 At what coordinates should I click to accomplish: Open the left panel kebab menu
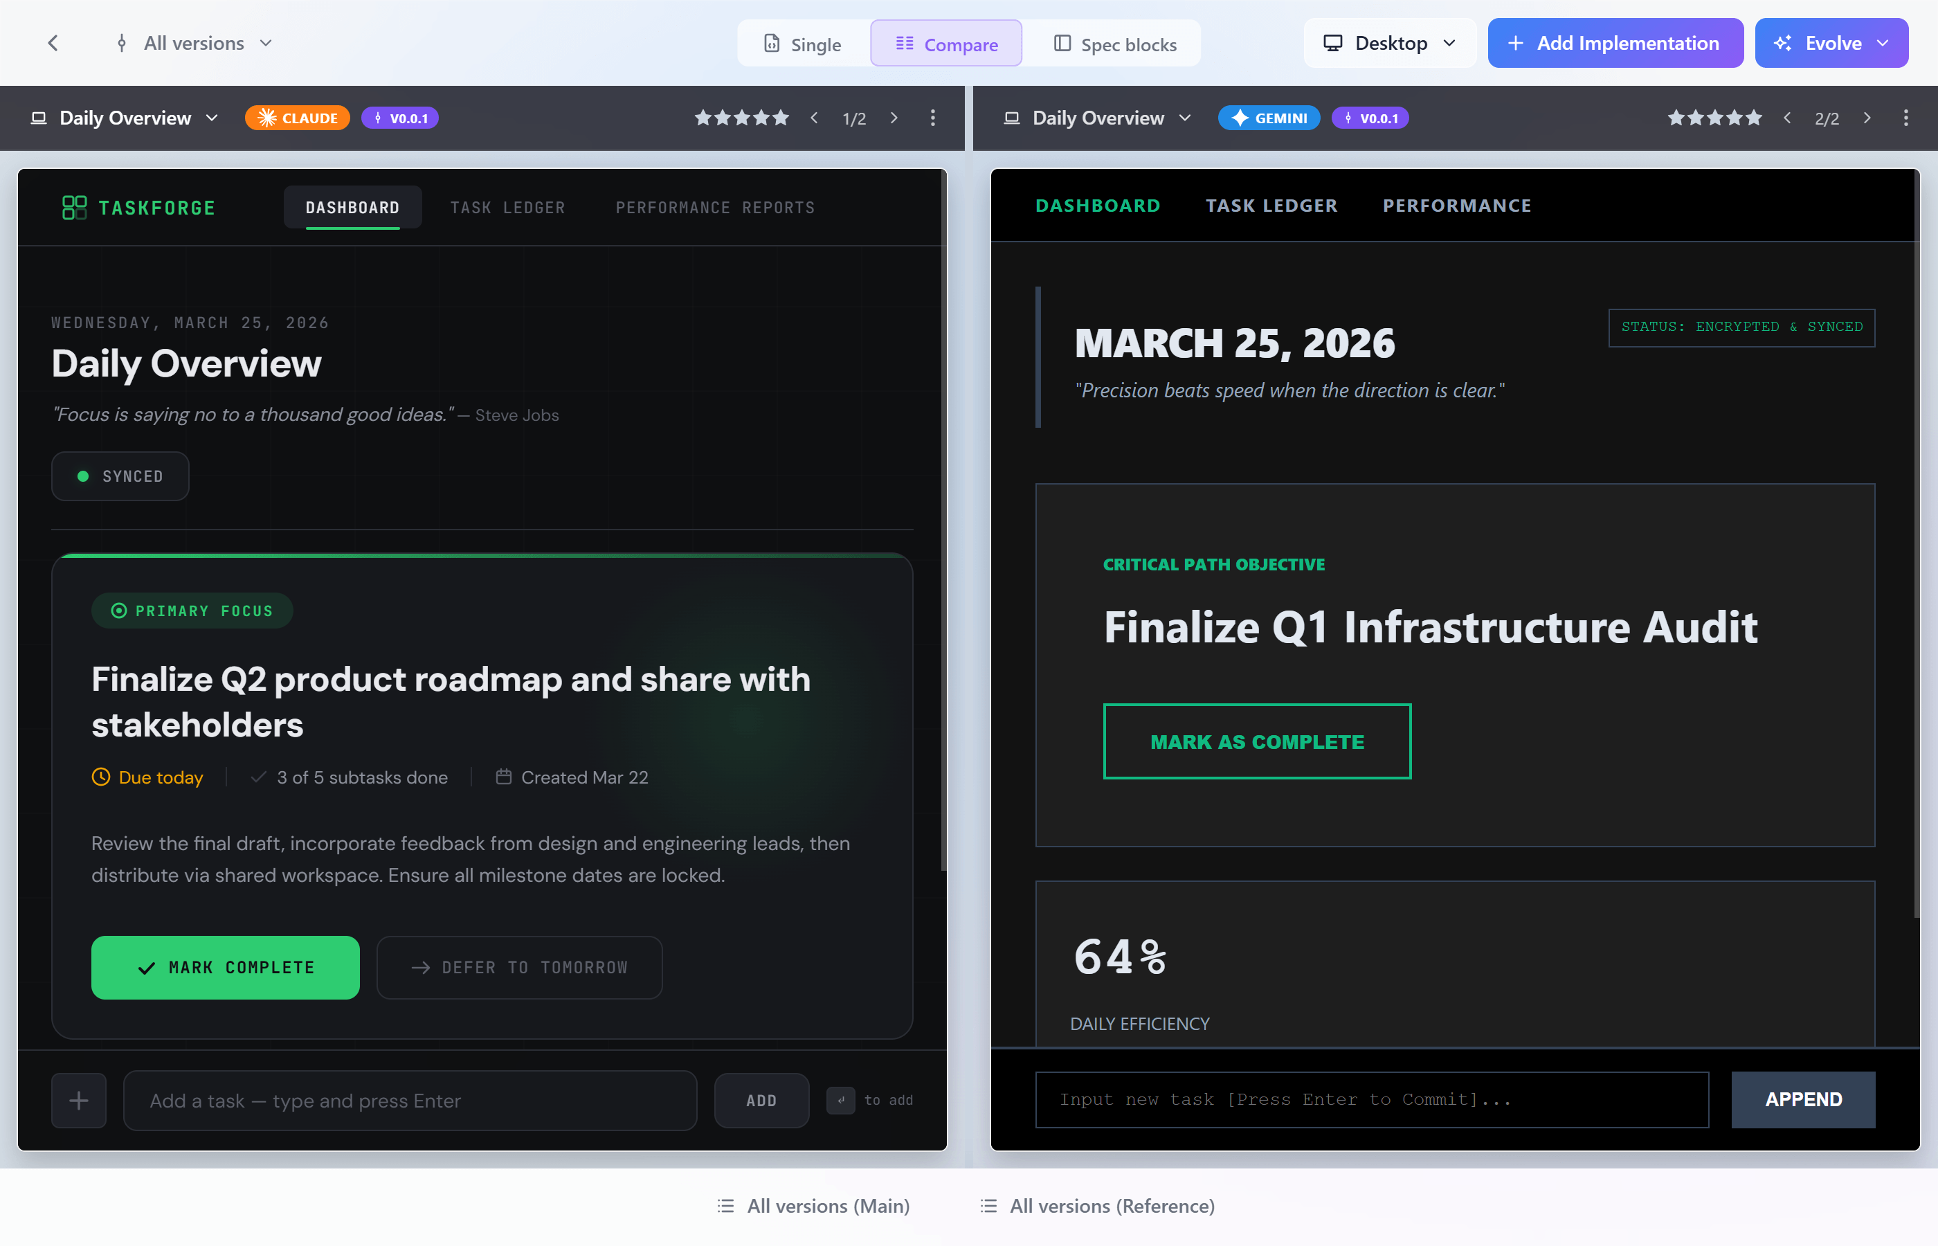932,118
